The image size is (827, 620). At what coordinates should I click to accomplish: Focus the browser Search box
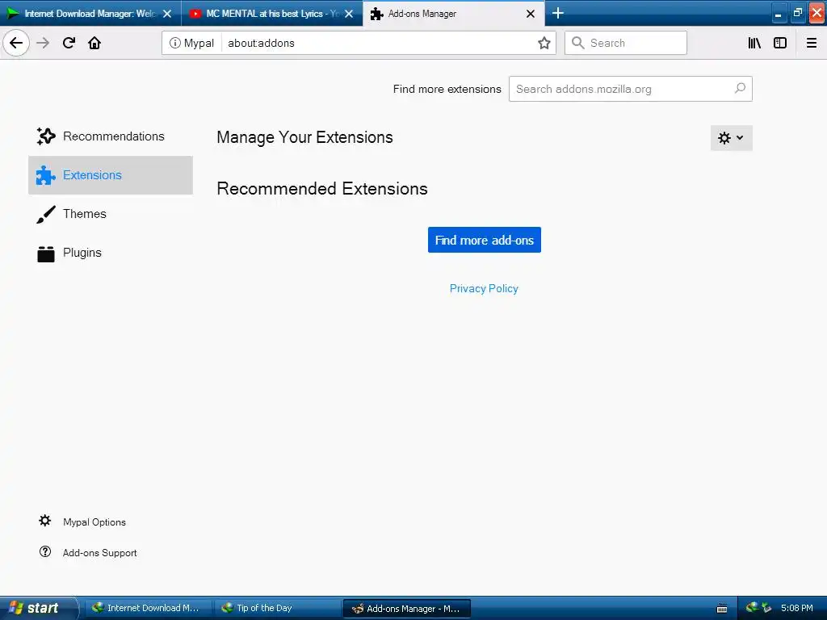click(x=626, y=43)
